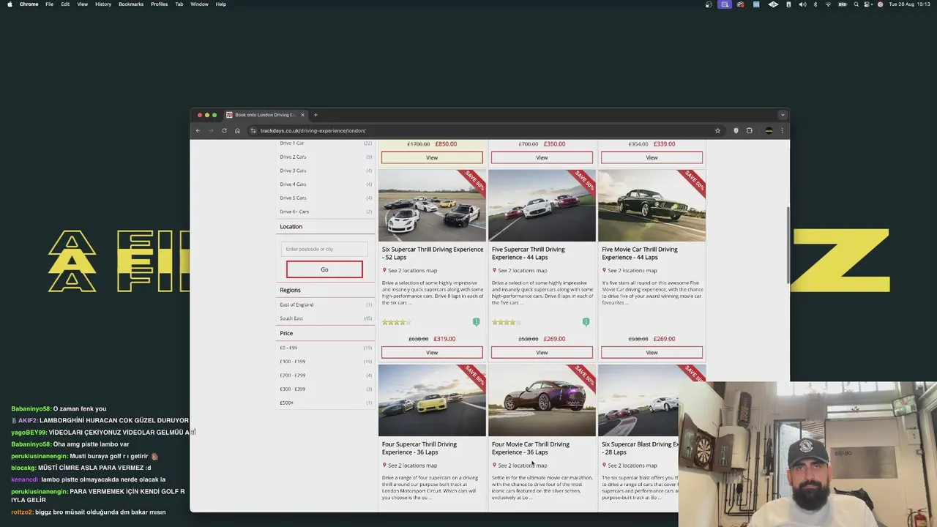Reload the trackdays page
Screen dimensions: 937x527
pyautogui.click(x=224, y=131)
